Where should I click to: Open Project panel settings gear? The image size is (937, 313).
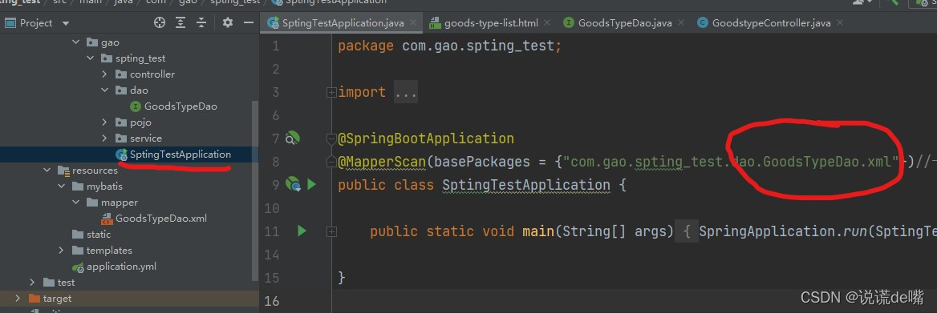[x=228, y=22]
